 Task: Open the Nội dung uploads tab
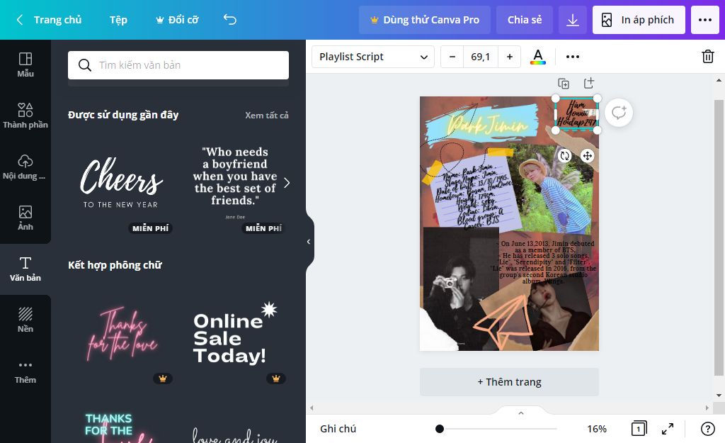(x=25, y=167)
